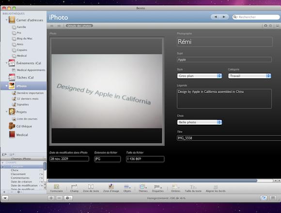Open the search options magnifier

pos(235,17)
